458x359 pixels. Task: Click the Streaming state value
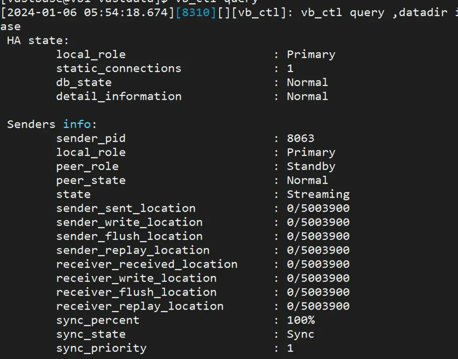pos(318,194)
